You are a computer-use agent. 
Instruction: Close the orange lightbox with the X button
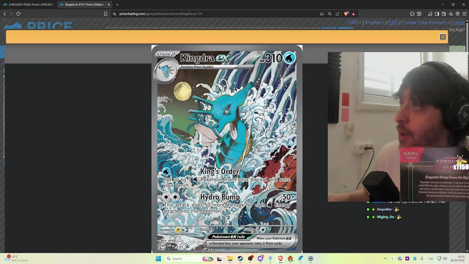point(443,37)
